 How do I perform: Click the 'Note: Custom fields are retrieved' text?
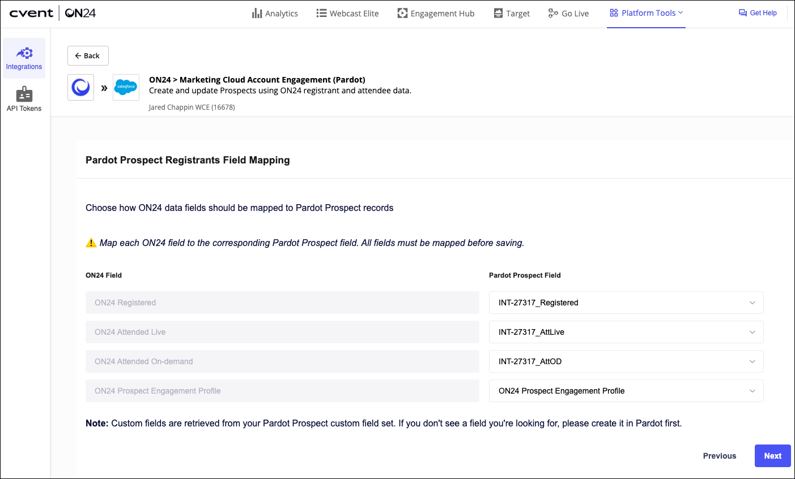point(384,423)
